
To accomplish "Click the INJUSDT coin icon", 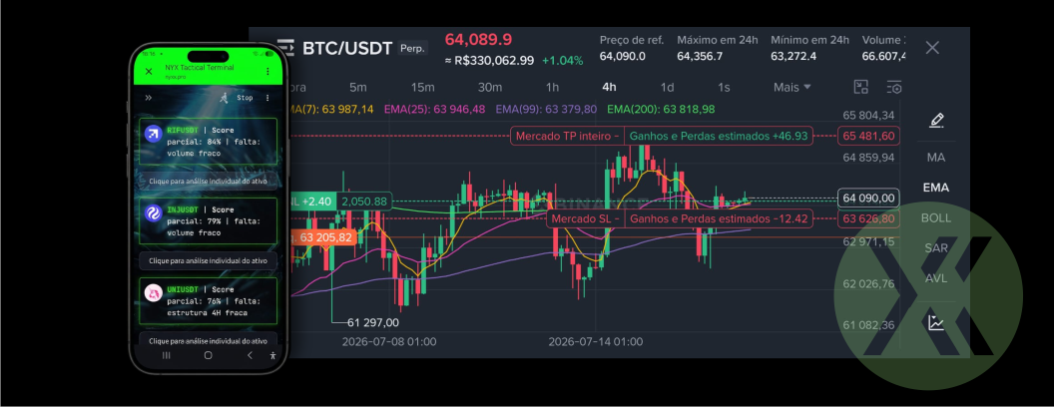I will pos(154,213).
